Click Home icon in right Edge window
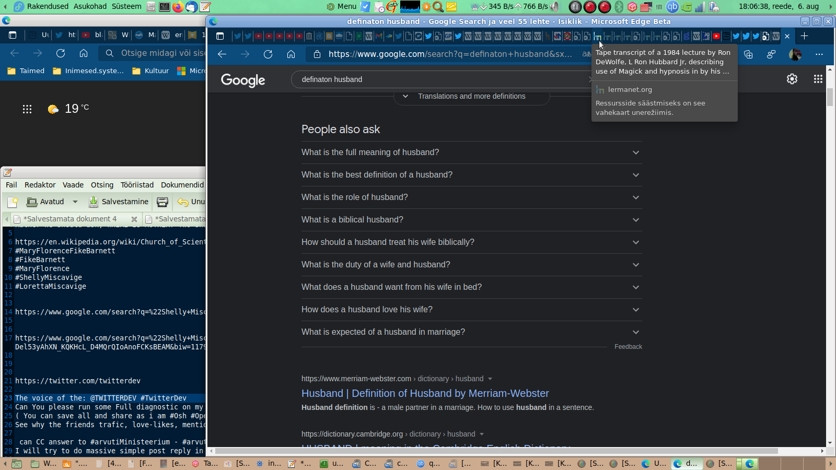The height and width of the screenshot is (470, 836). tap(291, 54)
